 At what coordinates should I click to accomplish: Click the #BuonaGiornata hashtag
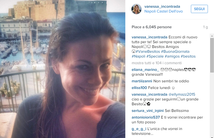pyautogui.click(x=175, y=51)
